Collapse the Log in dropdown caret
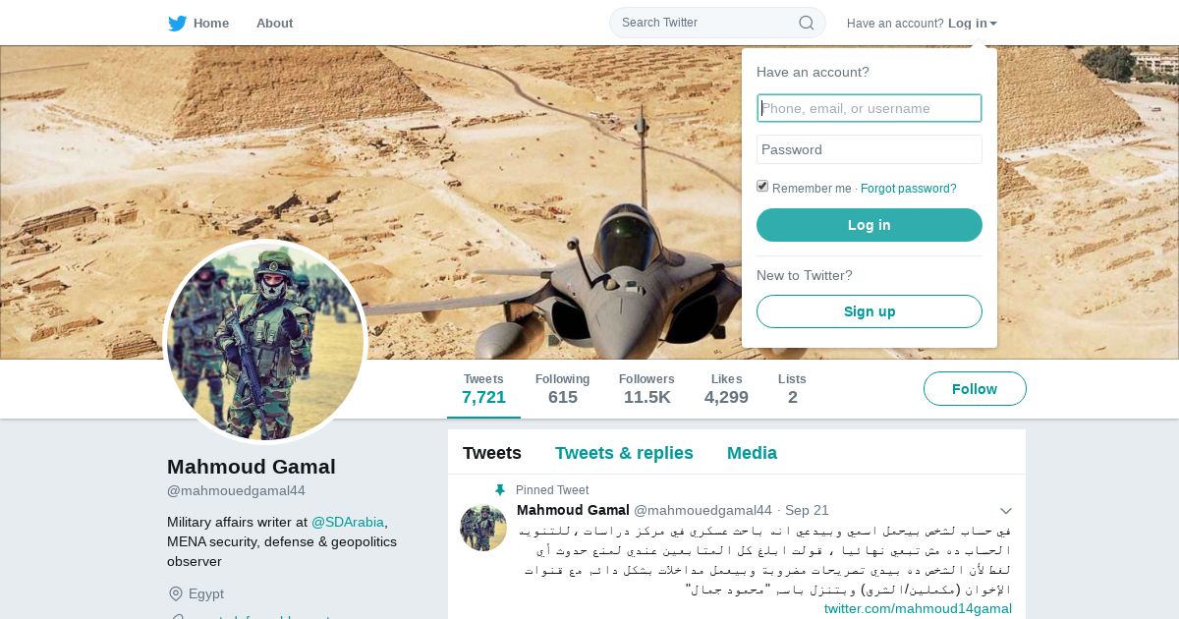This screenshot has width=1179, height=619. pyautogui.click(x=993, y=24)
